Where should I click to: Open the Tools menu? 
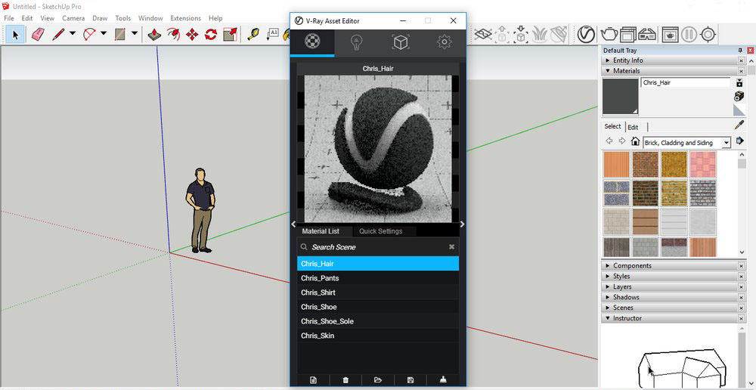(123, 18)
